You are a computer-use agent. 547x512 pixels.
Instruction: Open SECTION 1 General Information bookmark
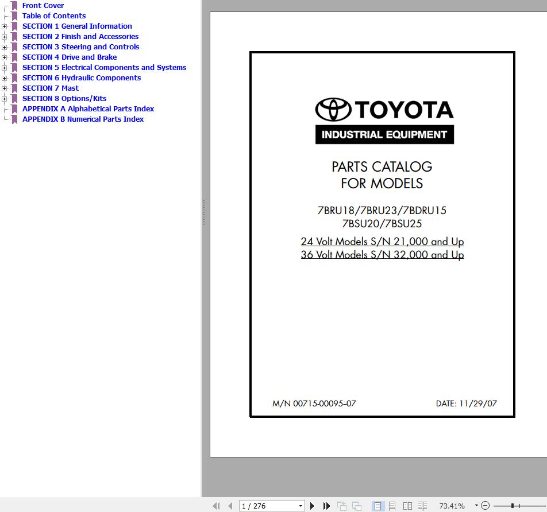click(77, 26)
